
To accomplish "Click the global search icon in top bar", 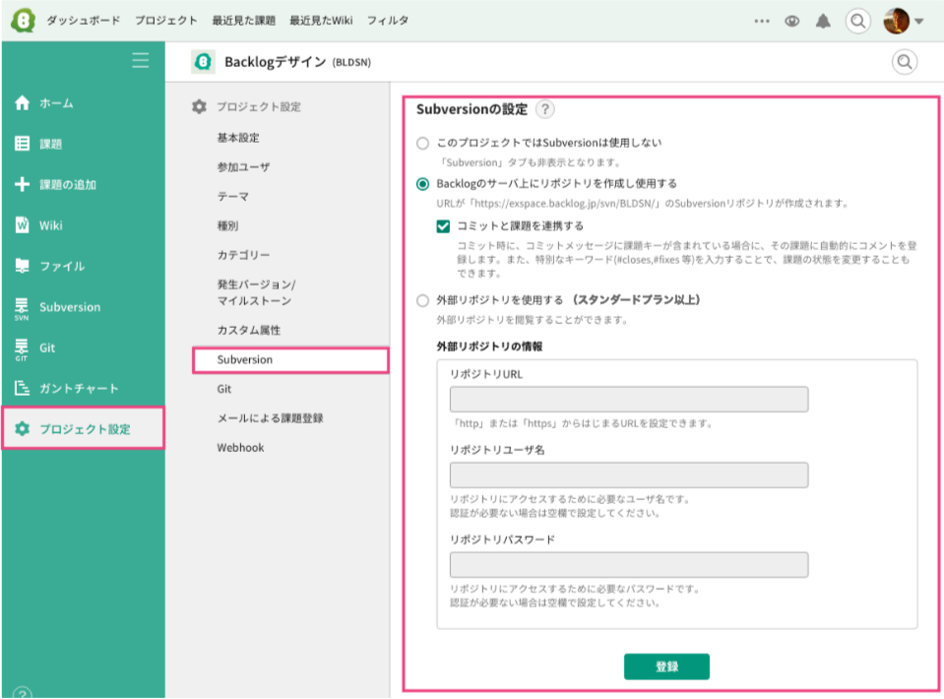I will pos(858,21).
